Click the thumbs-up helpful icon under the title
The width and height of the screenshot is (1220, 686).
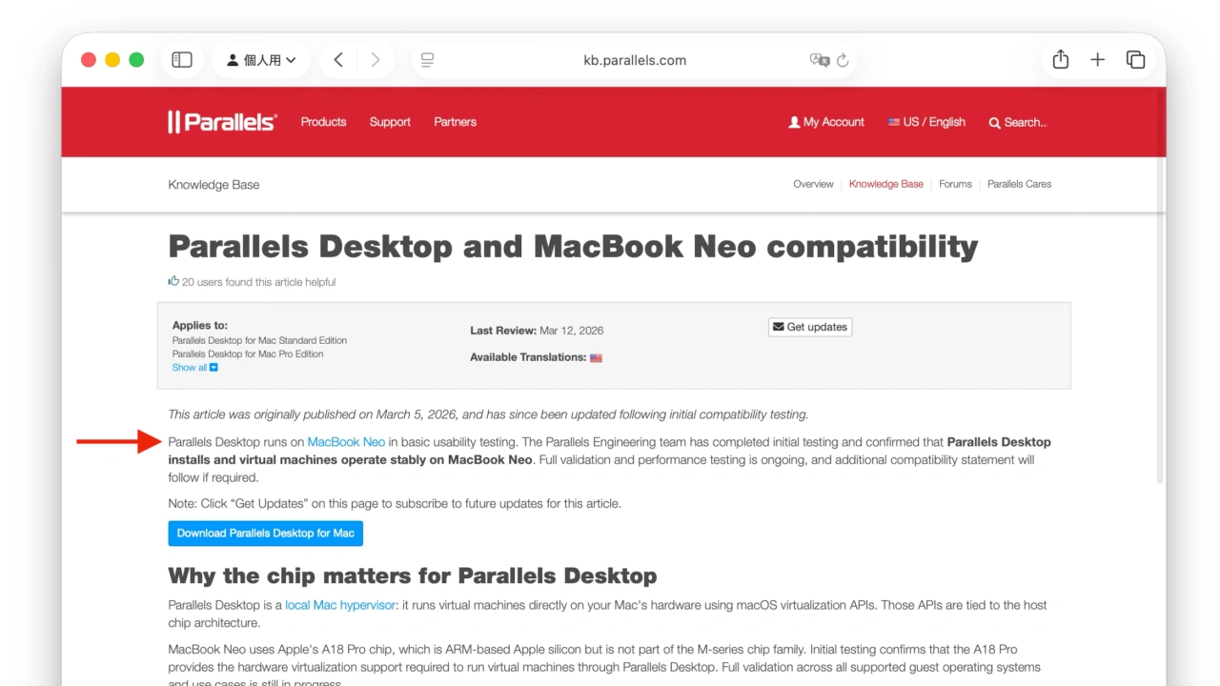(173, 281)
